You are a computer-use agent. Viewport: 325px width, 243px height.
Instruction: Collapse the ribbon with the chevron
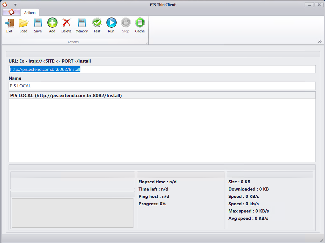pyautogui.click(x=319, y=41)
